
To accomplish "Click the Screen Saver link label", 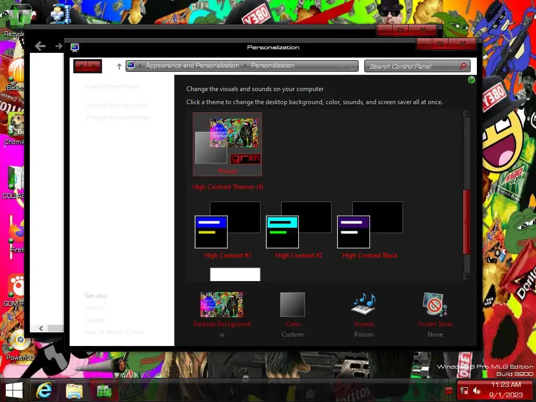I will (435, 323).
